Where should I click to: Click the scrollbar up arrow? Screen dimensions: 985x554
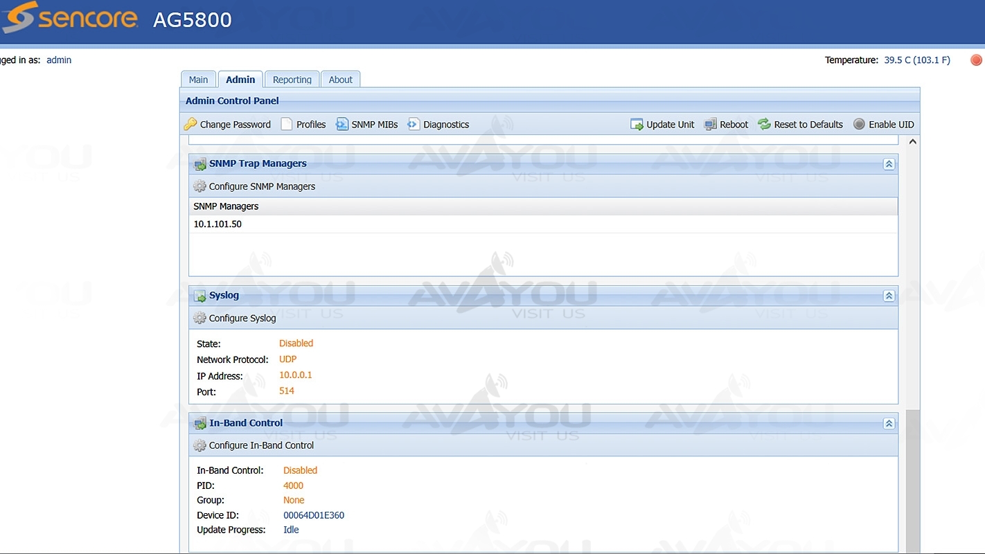coord(912,142)
